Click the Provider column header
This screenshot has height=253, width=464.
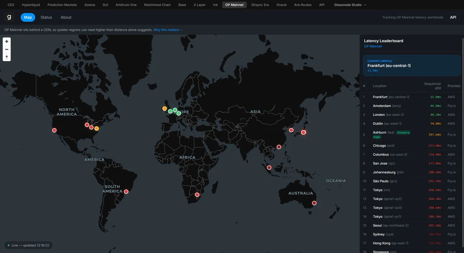[454, 86]
